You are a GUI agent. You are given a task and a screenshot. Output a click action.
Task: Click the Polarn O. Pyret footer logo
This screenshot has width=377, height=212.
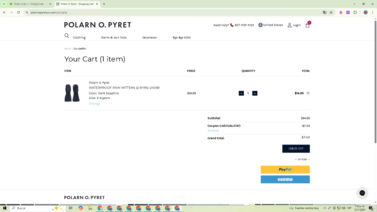(84, 197)
